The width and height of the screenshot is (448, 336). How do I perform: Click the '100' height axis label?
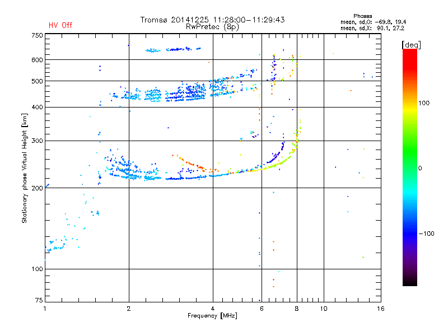coord(37,269)
